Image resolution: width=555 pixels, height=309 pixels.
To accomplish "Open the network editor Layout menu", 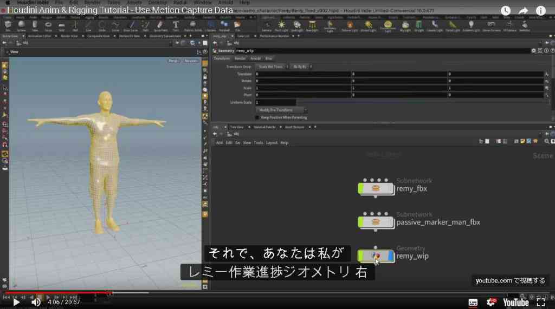I will pos(272,143).
